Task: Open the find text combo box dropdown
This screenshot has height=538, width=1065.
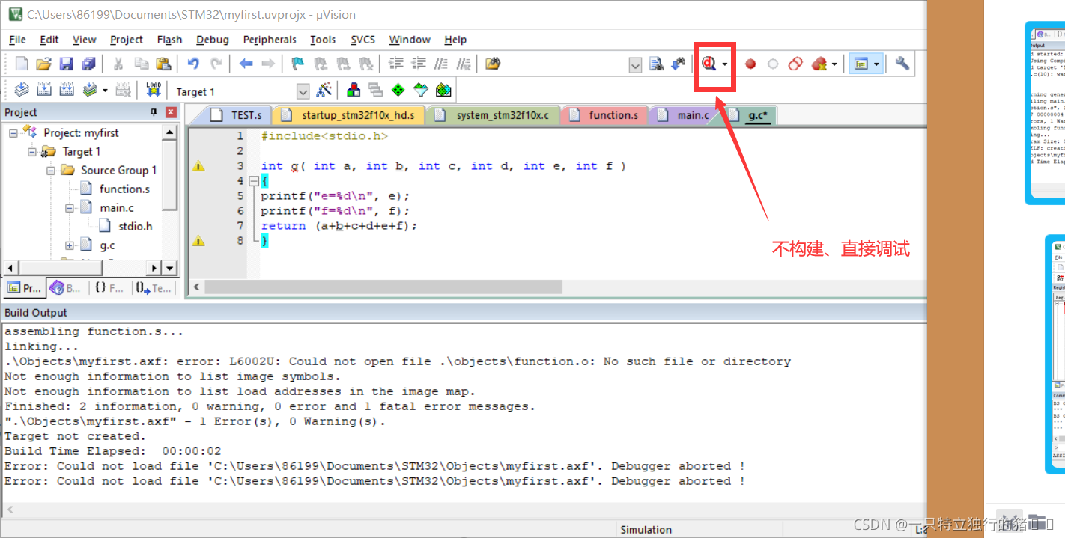Action: (x=635, y=65)
